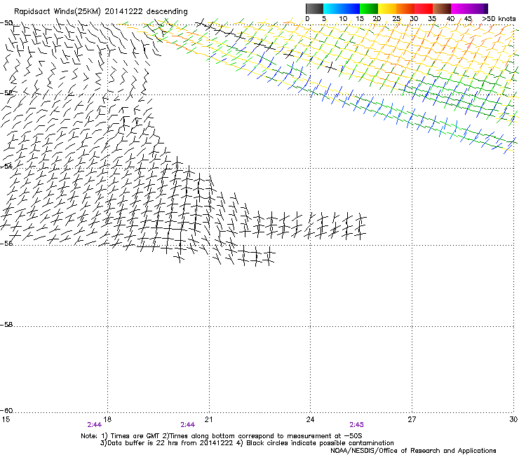
Task: Click the yellow 20-25 knots color band
Action: tap(387, 8)
